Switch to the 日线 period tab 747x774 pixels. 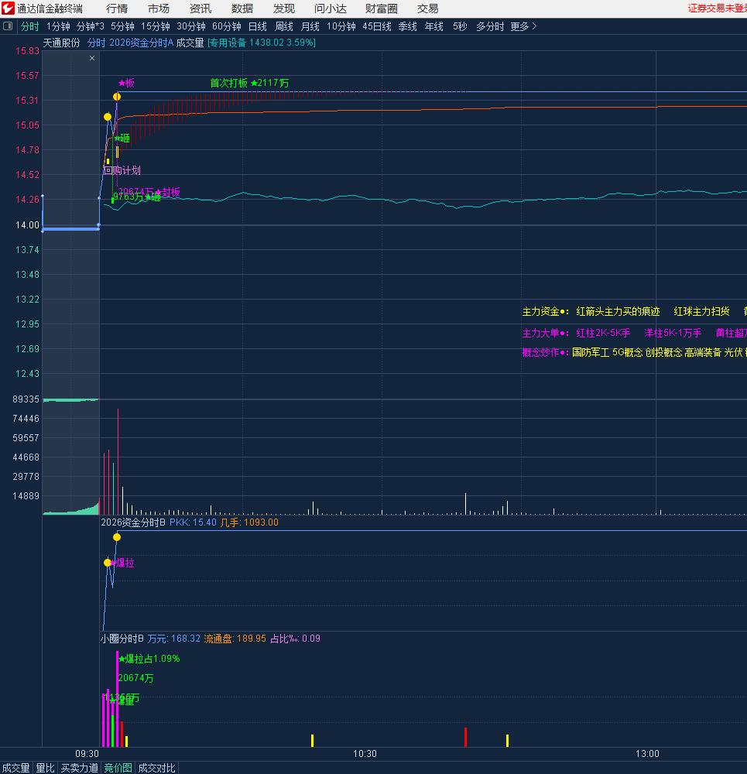pyautogui.click(x=257, y=26)
